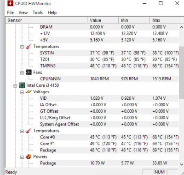
Task: Open the Tools menu
Action: click(38, 12)
